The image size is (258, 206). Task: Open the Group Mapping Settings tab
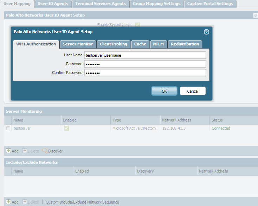coord(156,4)
